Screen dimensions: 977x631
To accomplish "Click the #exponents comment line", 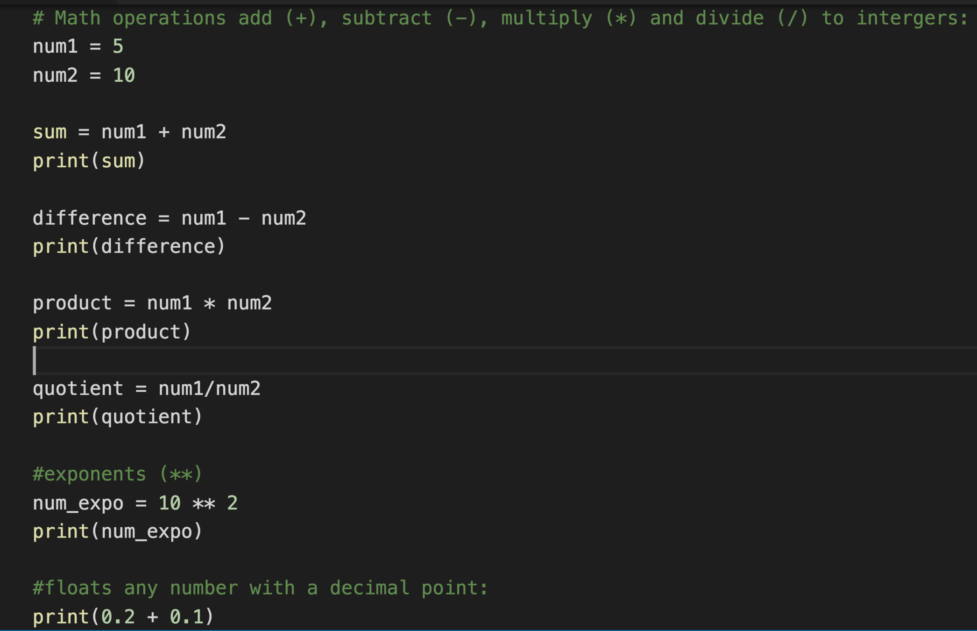I will [x=117, y=474].
